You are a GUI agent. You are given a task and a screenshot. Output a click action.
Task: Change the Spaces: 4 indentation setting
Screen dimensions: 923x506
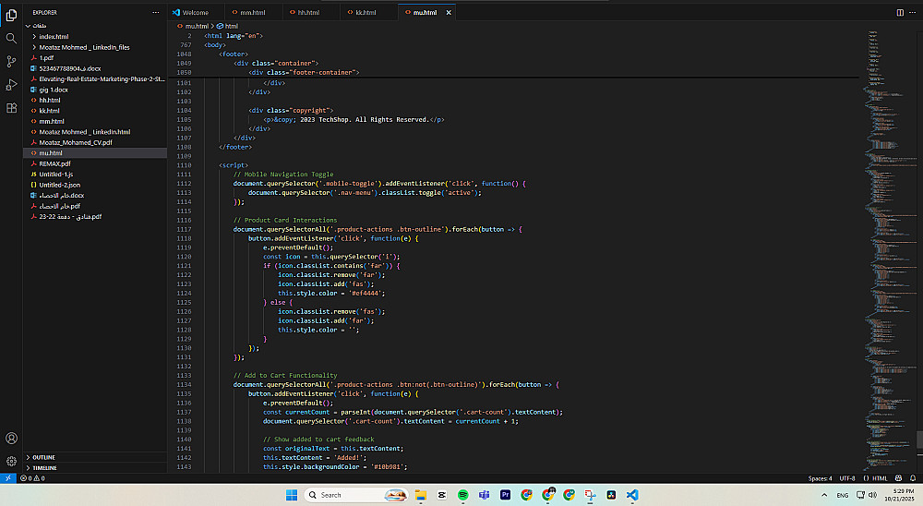(820, 478)
